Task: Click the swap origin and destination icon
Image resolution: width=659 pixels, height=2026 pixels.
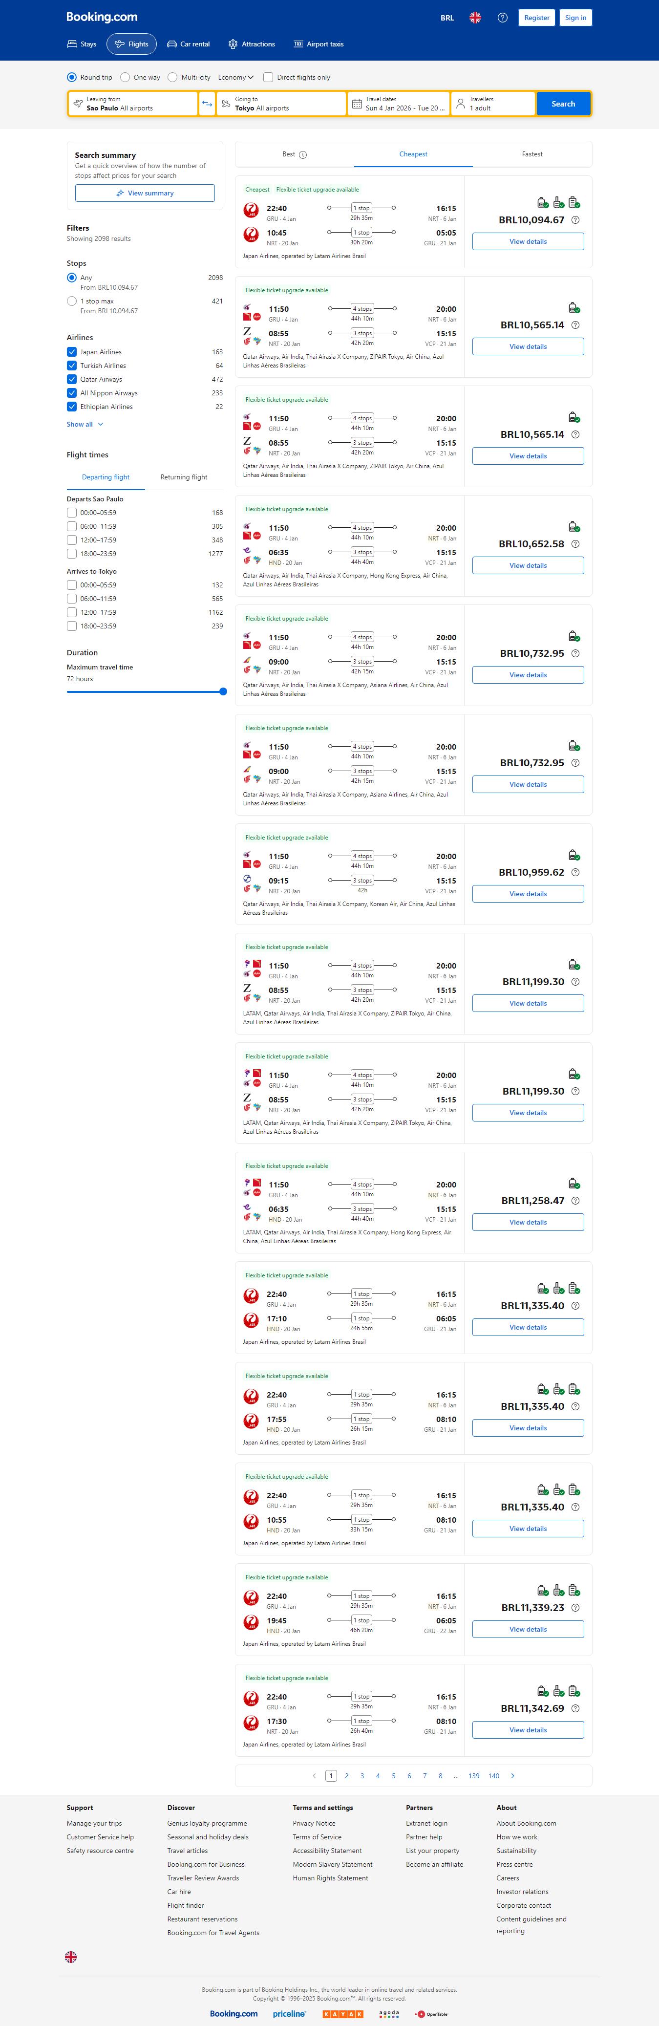Action: [x=207, y=104]
